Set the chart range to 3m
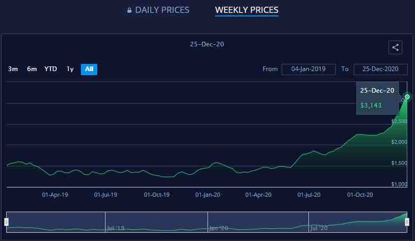This screenshot has height=241, width=415. point(13,69)
